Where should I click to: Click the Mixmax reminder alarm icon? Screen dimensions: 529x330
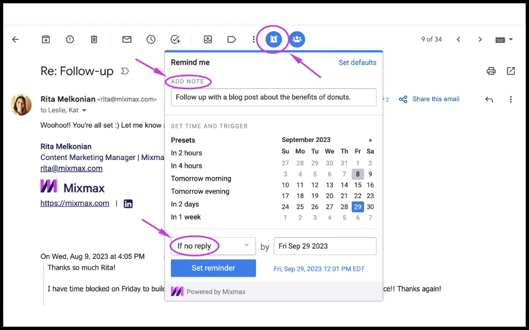pyautogui.click(x=273, y=40)
